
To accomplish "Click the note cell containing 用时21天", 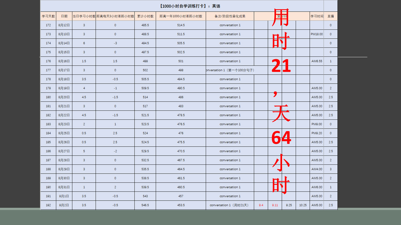I will (230, 205).
